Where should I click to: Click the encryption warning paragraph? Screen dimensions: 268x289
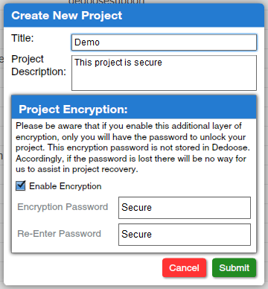tap(133, 147)
